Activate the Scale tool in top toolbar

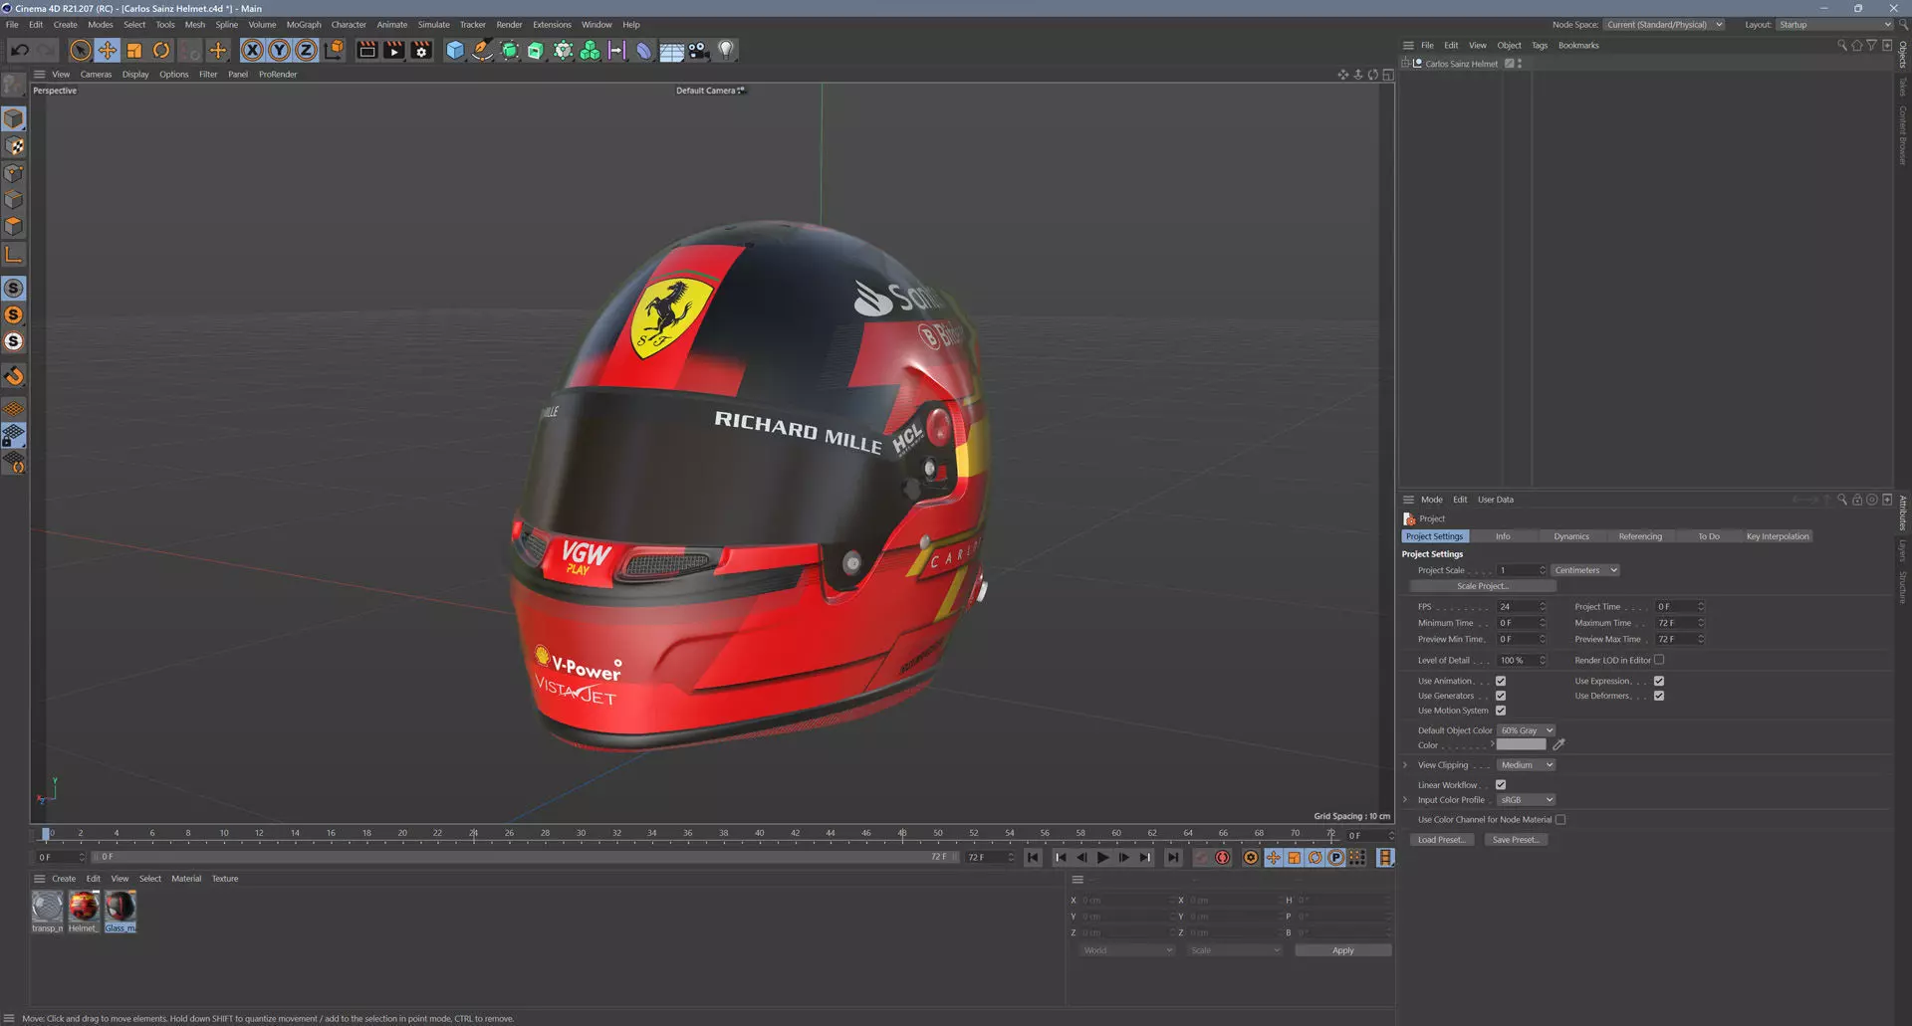click(134, 50)
